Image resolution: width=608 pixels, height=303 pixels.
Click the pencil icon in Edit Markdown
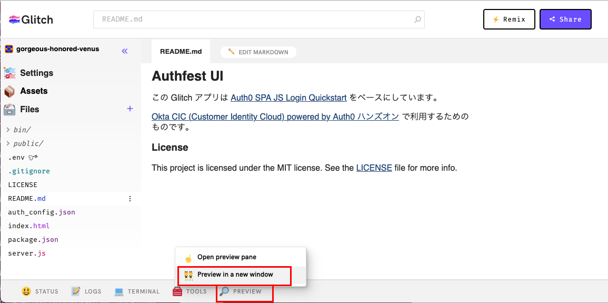(x=232, y=52)
